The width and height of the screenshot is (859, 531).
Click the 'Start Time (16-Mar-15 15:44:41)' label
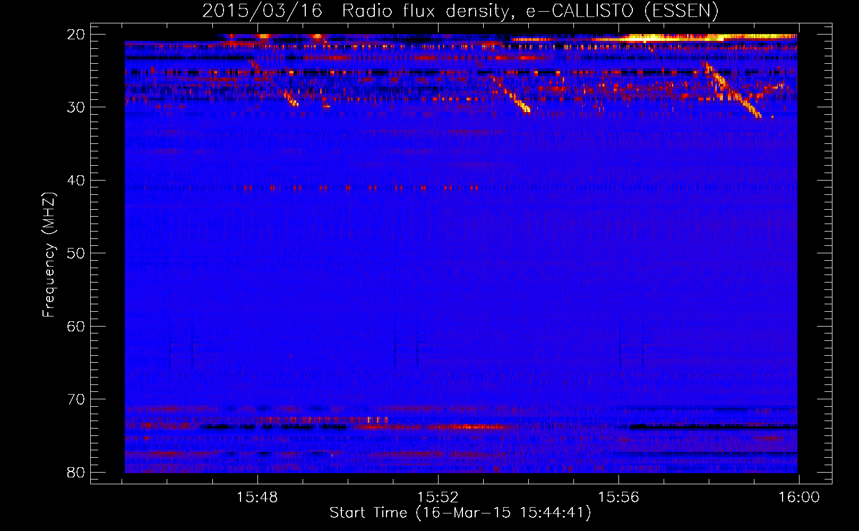point(460,513)
